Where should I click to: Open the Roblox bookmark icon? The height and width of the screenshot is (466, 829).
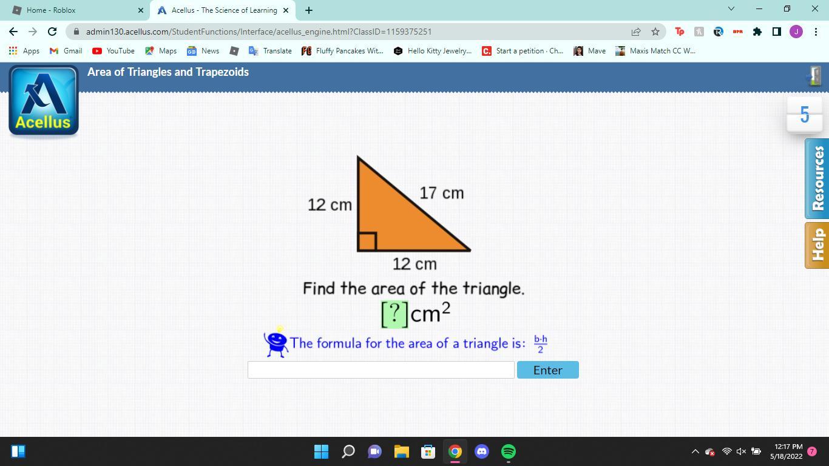click(234, 51)
